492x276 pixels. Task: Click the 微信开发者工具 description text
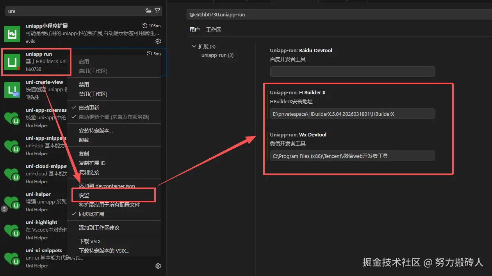(288, 144)
